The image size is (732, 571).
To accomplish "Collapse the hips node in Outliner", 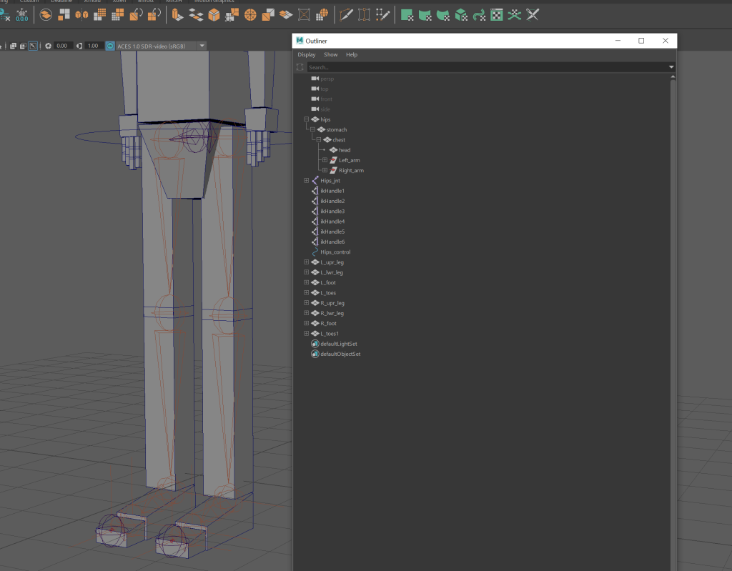I will (306, 119).
